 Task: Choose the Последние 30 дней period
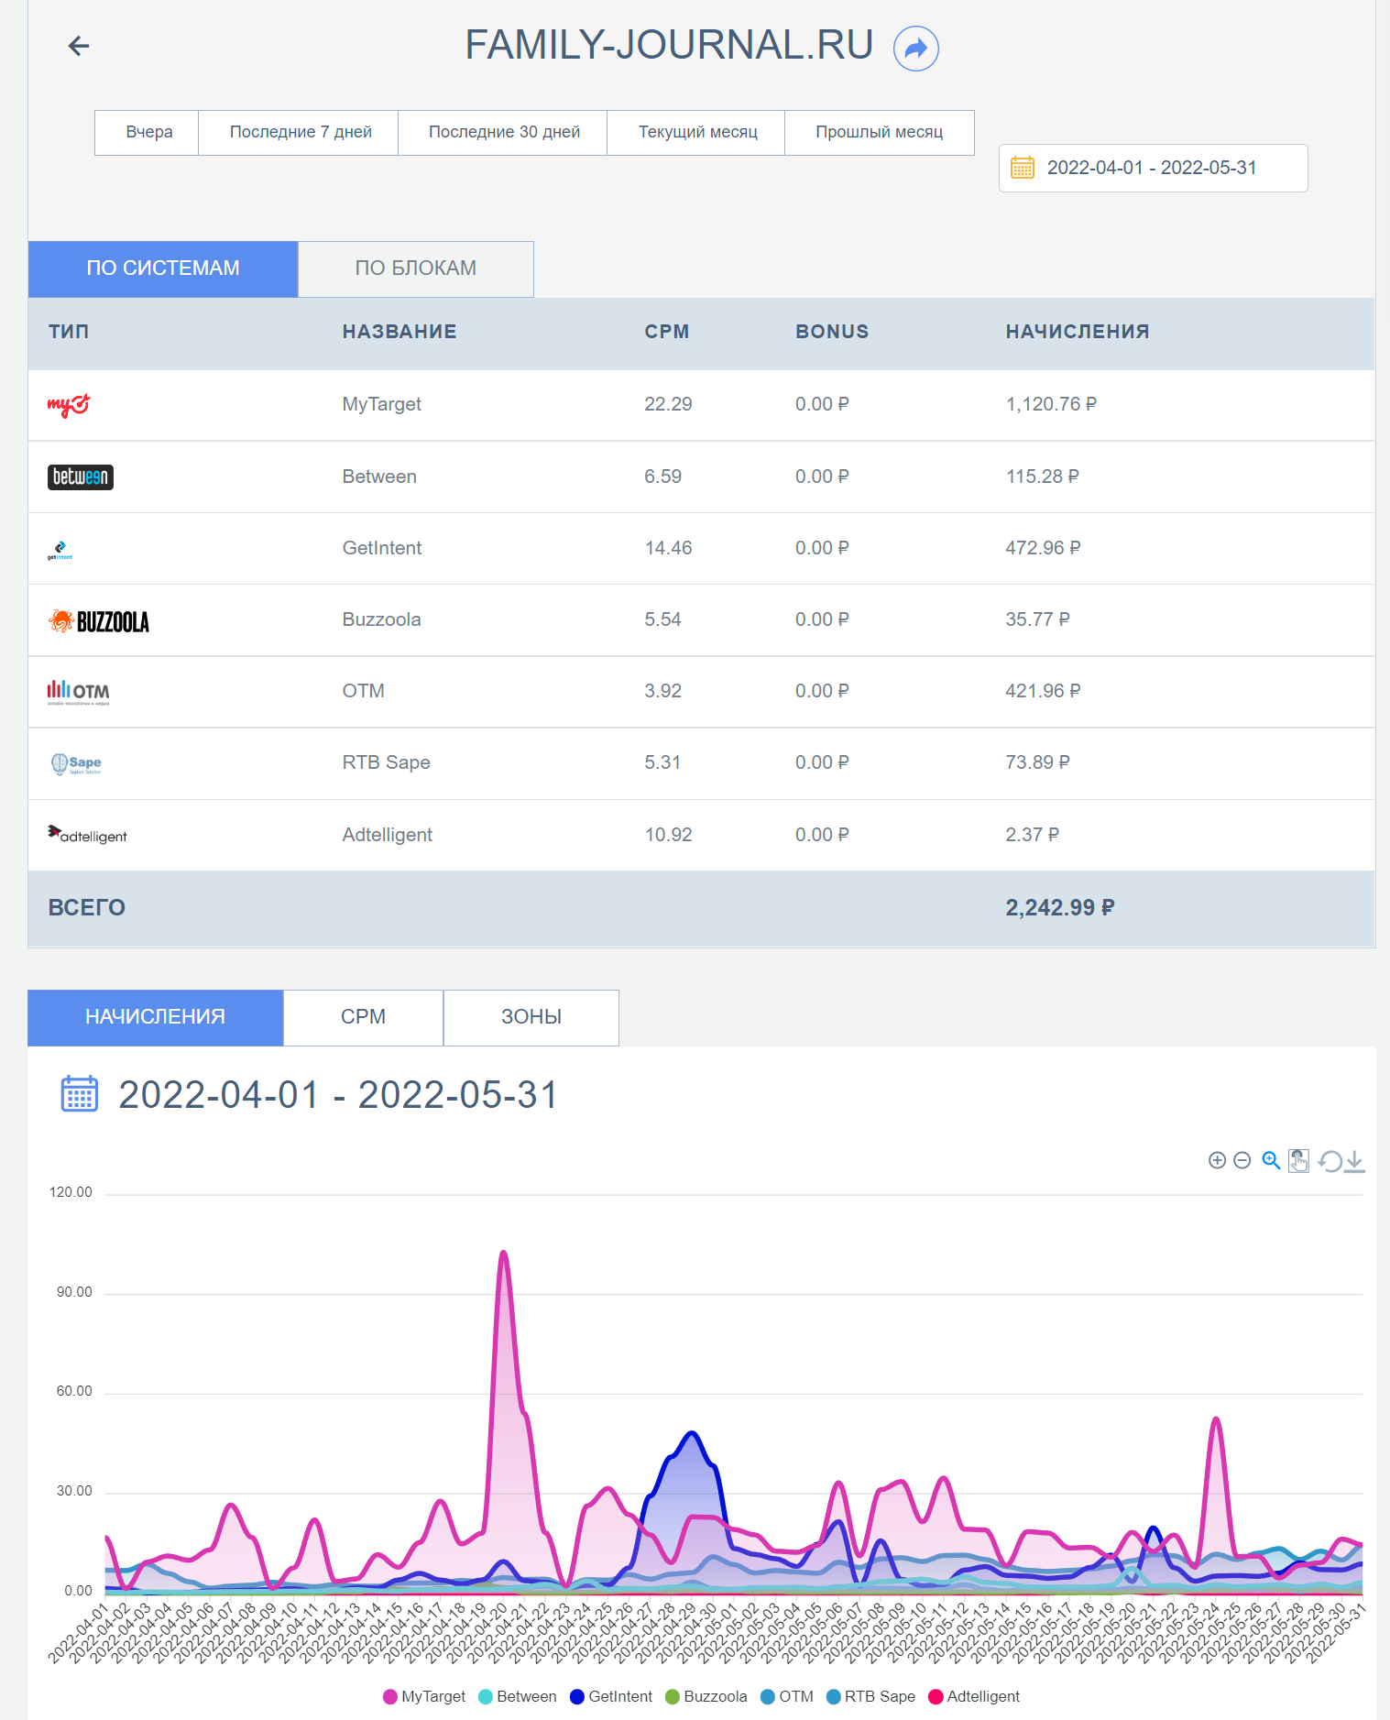[504, 132]
